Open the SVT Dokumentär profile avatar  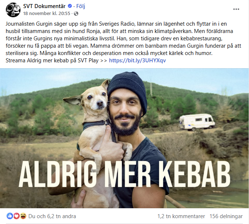pyautogui.click(x=13, y=10)
